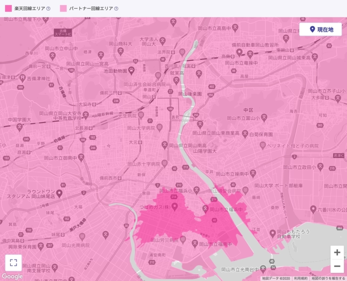This screenshot has width=347, height=281.
Task: Click the 吉備スマートIC label
Action: pos(63,32)
